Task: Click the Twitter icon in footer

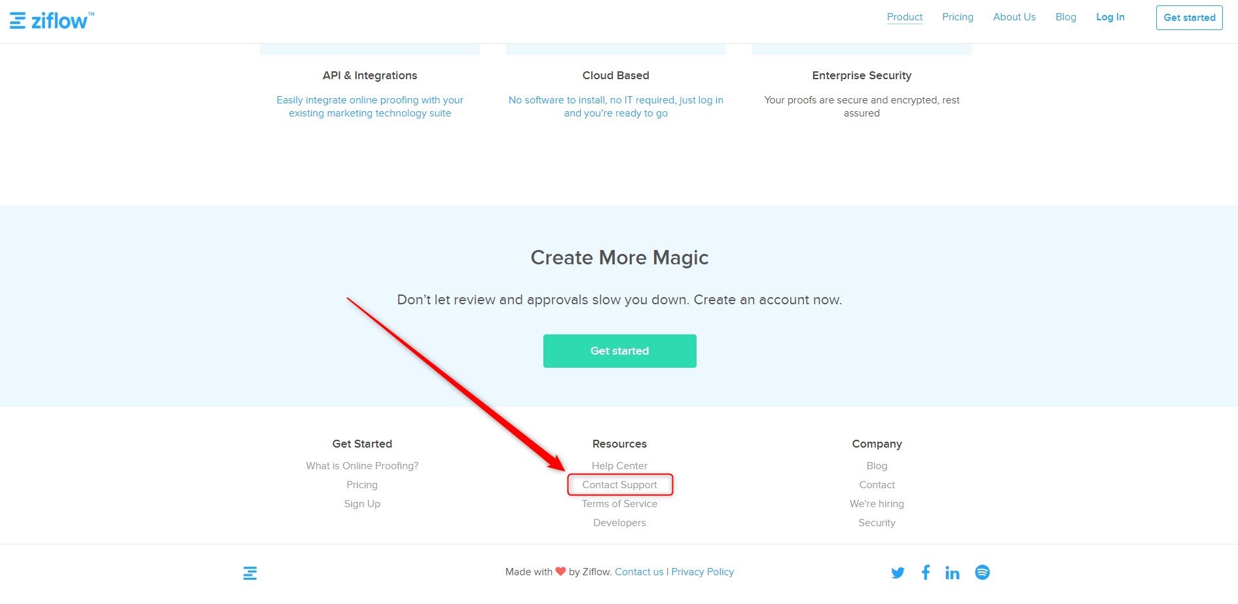Action: 898,573
